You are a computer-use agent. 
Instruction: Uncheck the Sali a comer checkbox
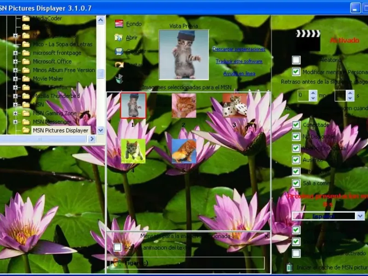click(x=296, y=183)
